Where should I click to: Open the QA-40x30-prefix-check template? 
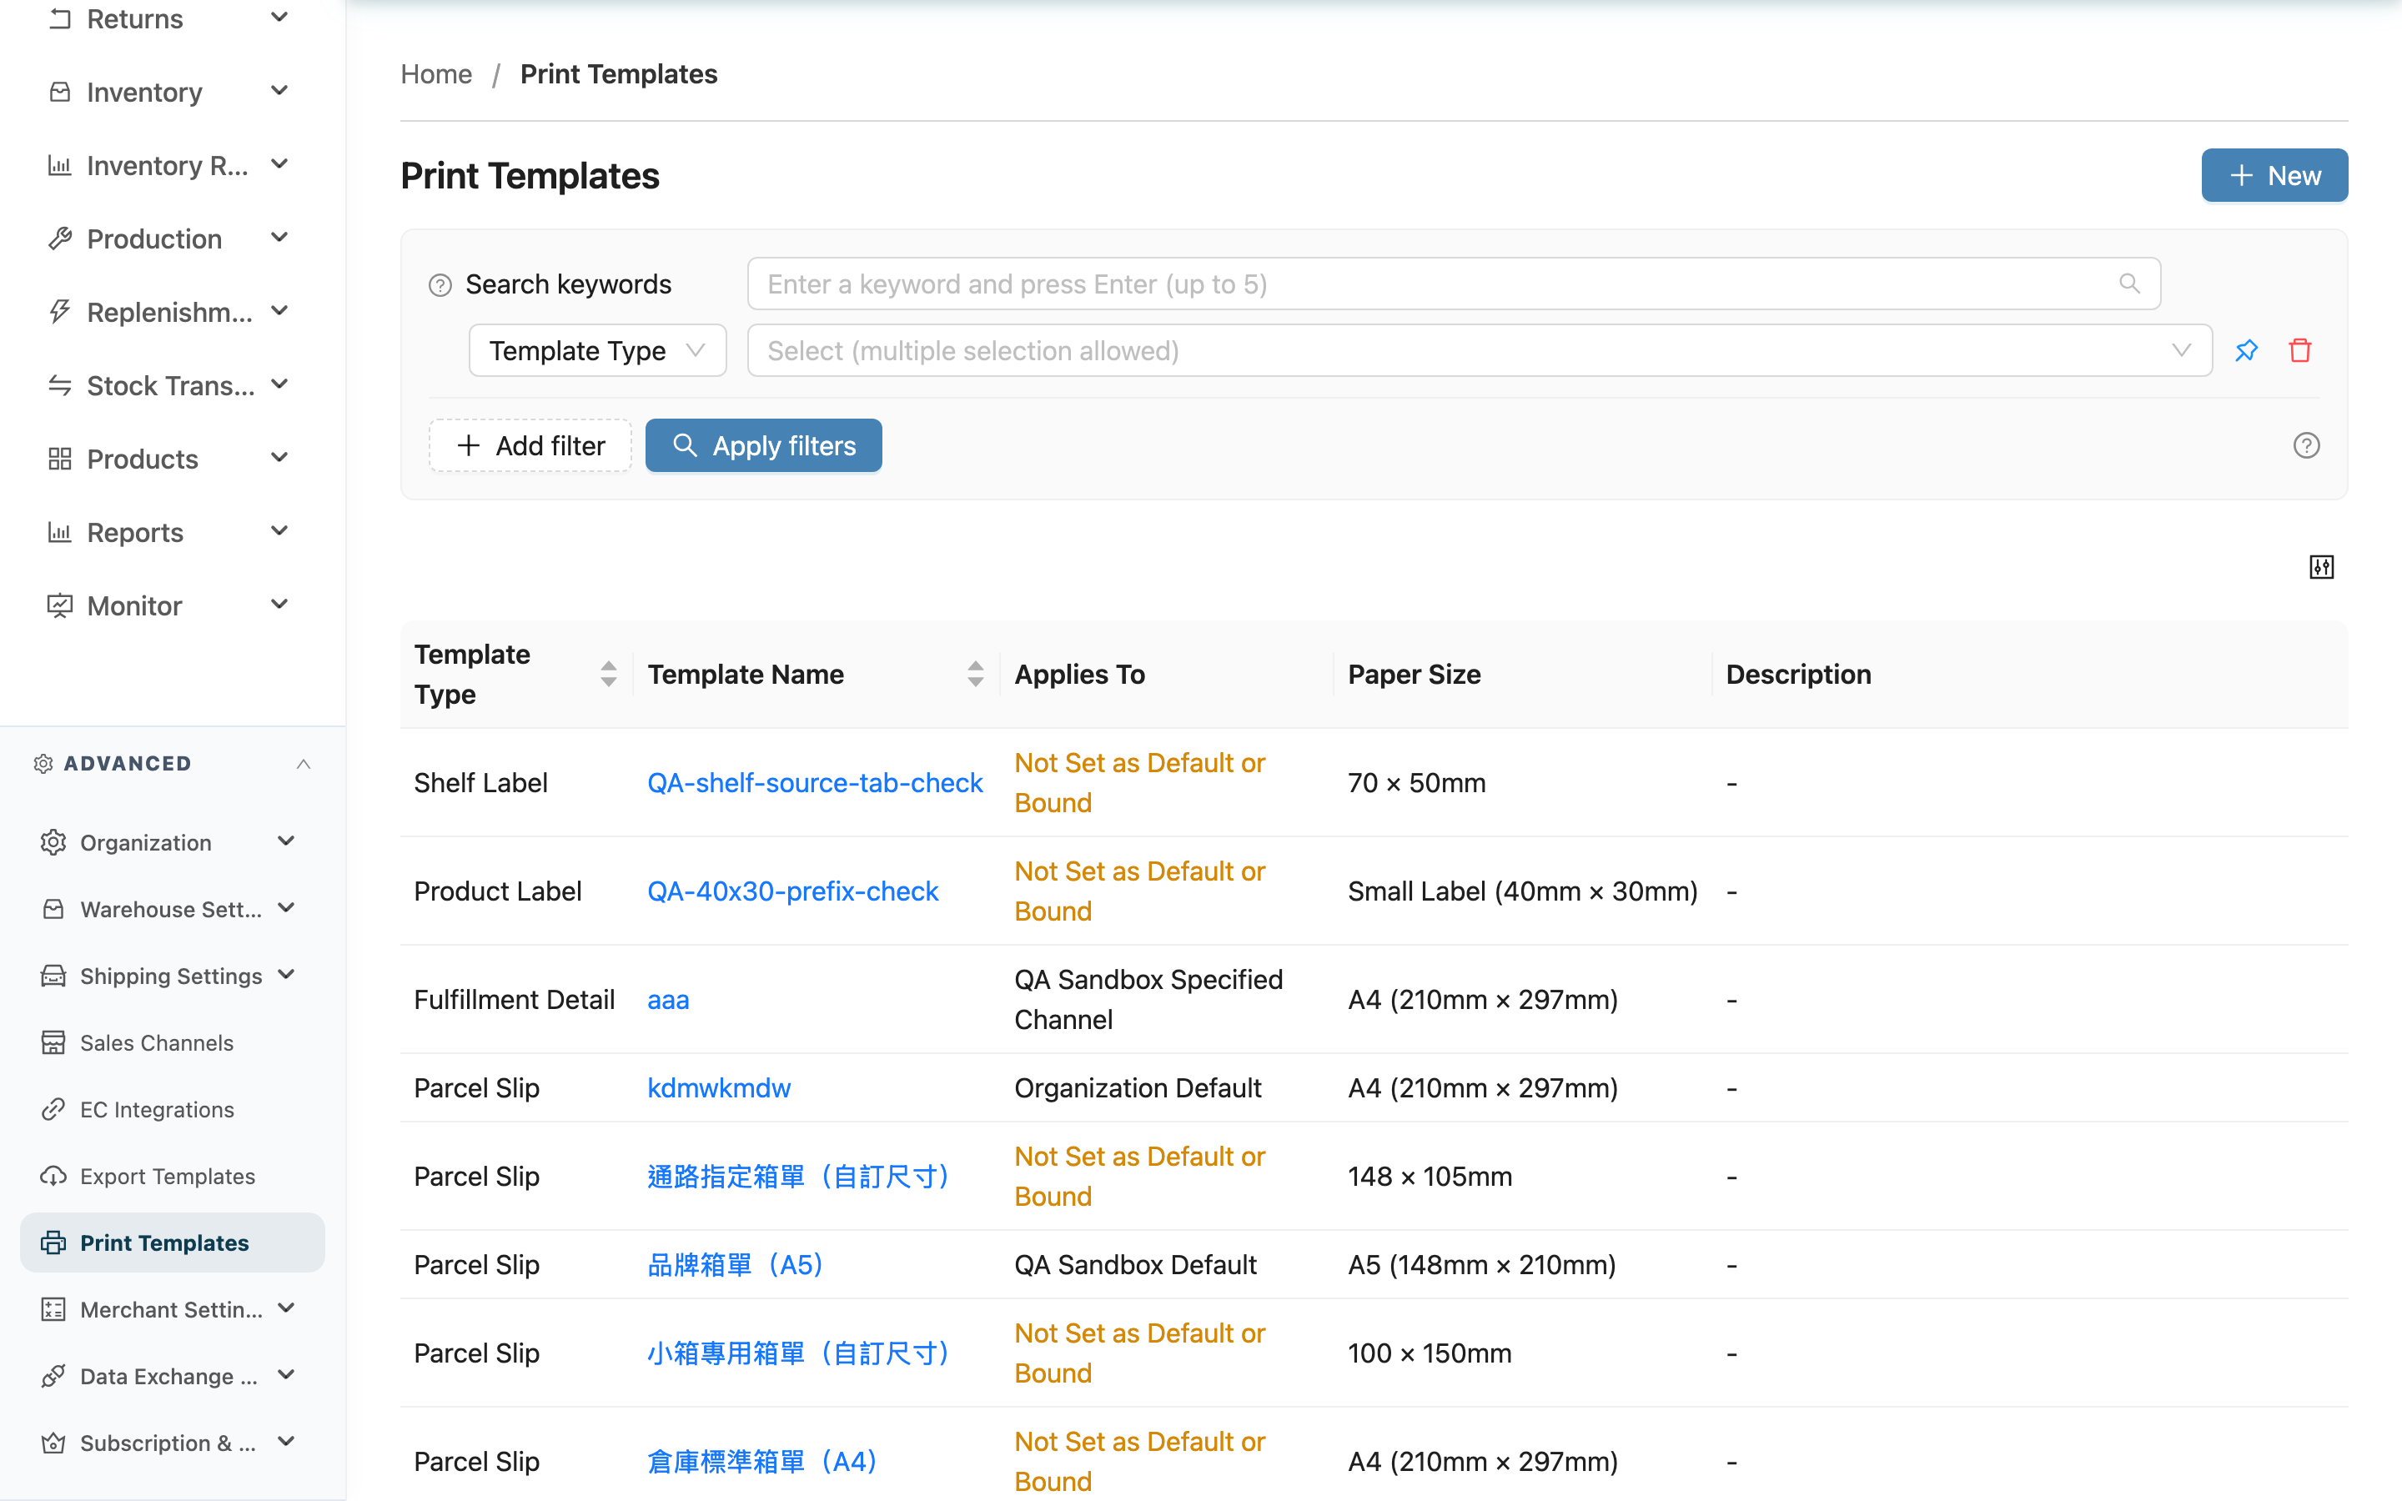click(792, 891)
